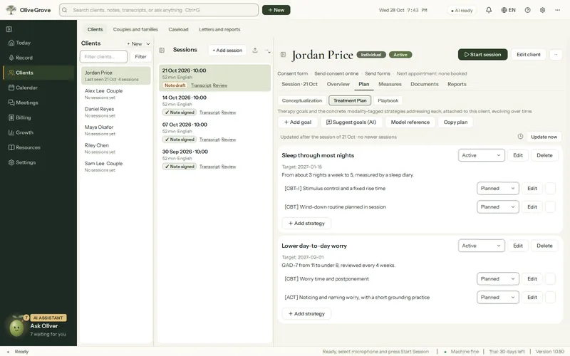Select Maya Okafor in the clients list
The height and width of the screenshot is (356, 570).
click(x=115, y=130)
